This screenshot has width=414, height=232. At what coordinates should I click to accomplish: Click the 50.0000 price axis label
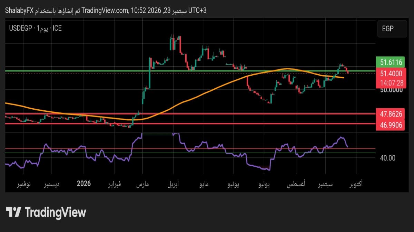(391, 90)
